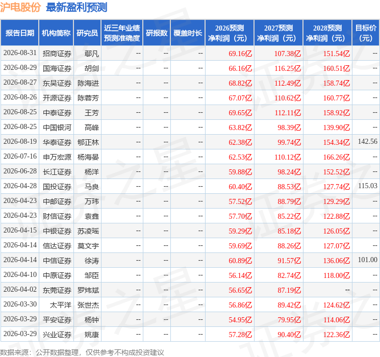The width and height of the screenshot is (380, 357).
Task: Select 中信证券 institution cell
Action: pos(57,261)
